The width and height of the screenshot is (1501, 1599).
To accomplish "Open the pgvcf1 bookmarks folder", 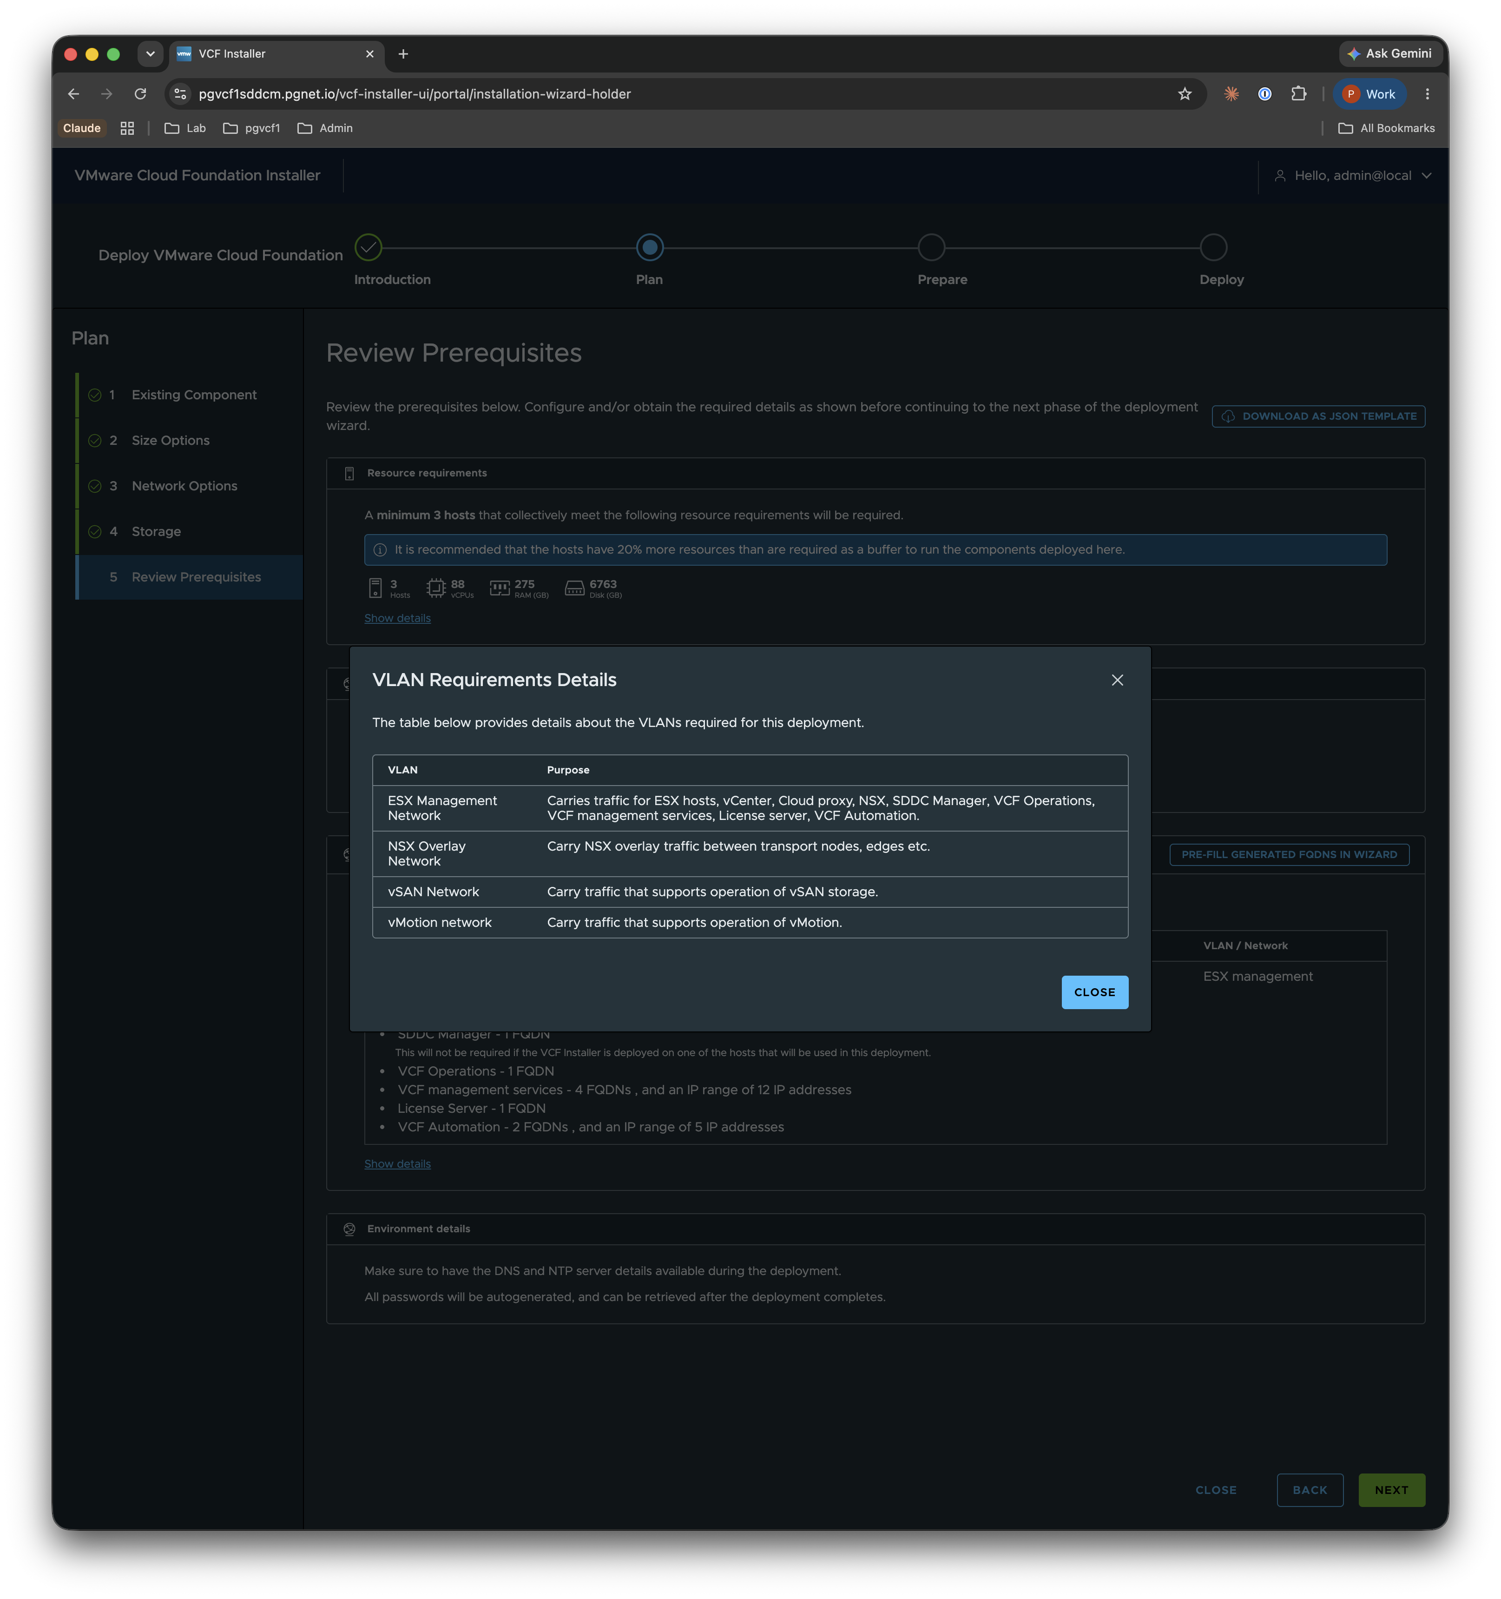I will click(252, 129).
